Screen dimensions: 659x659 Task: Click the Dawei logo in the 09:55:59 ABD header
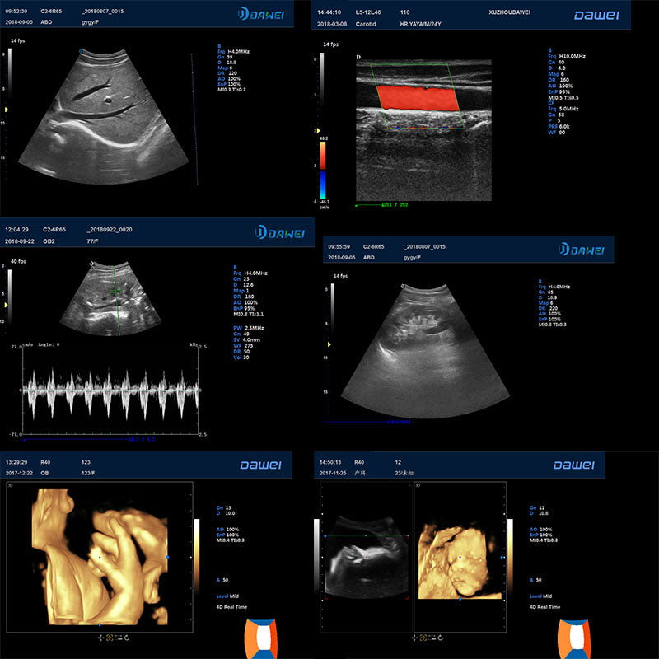[x=582, y=250]
